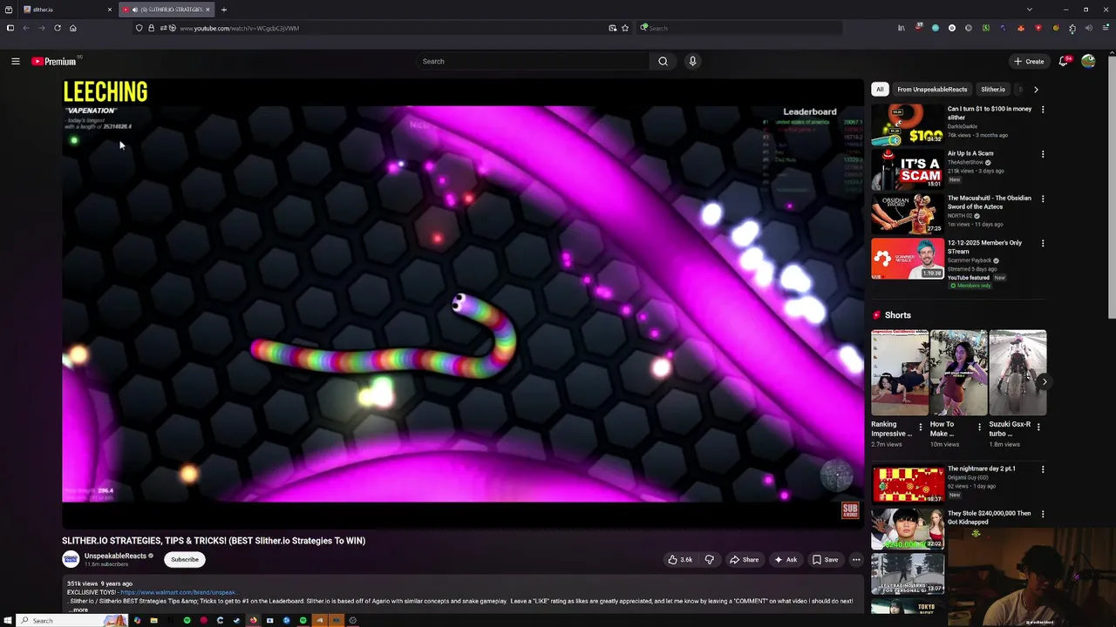Image resolution: width=1116 pixels, height=627 pixels.
Task: Open options for 'The nightmare day 2' video
Action: [1043, 469]
